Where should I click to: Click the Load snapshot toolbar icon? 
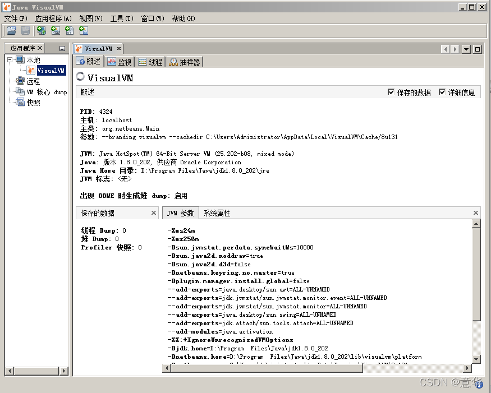11,31
